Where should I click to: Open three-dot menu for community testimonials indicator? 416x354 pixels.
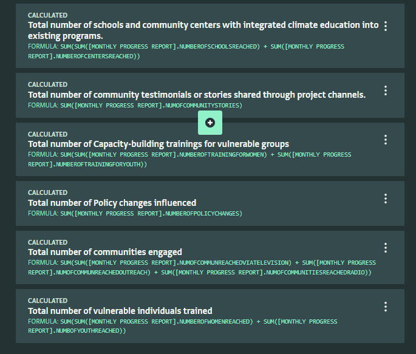pyautogui.click(x=386, y=90)
